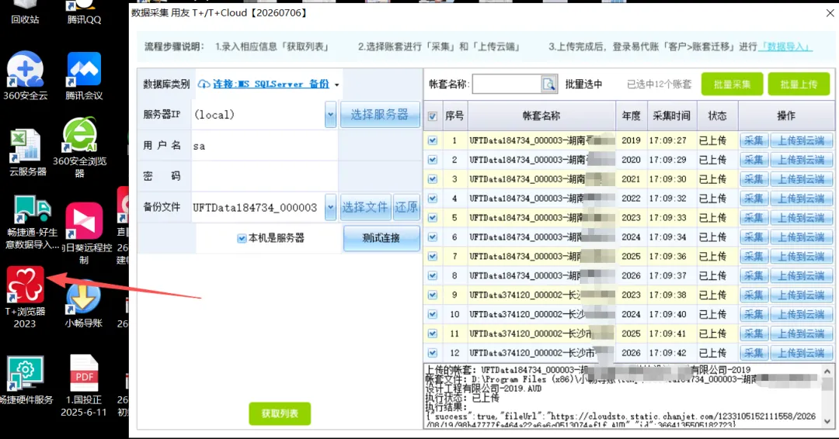Image resolution: width=839 pixels, height=439 pixels.
Task: Click 上传到云端 for row 6
Action: click(x=802, y=237)
